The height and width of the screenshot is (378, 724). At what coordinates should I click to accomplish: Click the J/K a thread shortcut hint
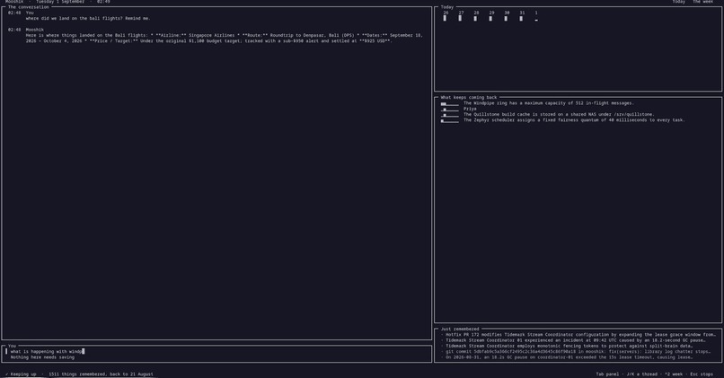(643, 374)
